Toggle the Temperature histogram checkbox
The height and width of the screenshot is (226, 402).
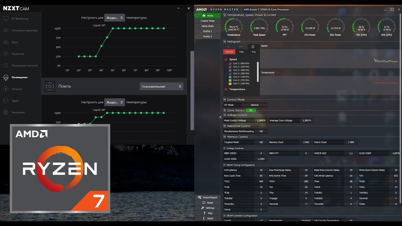[226, 89]
